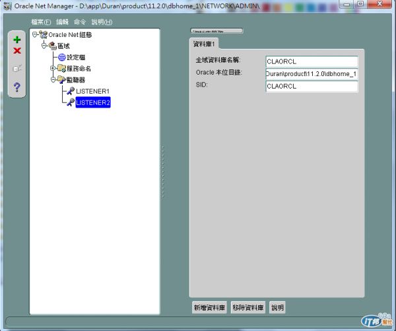Click the dotted pane splitter handle
Viewport: 396px width, 331px height.
(x=163, y=171)
